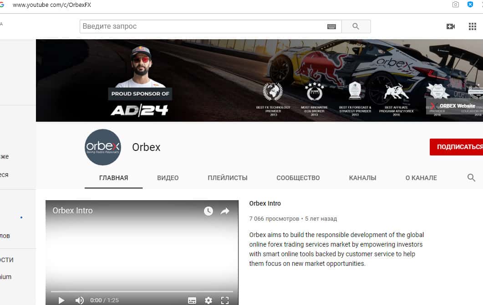483x305 pixels.
Task: Open the on-screen keyboard in search box
Action: point(331,26)
